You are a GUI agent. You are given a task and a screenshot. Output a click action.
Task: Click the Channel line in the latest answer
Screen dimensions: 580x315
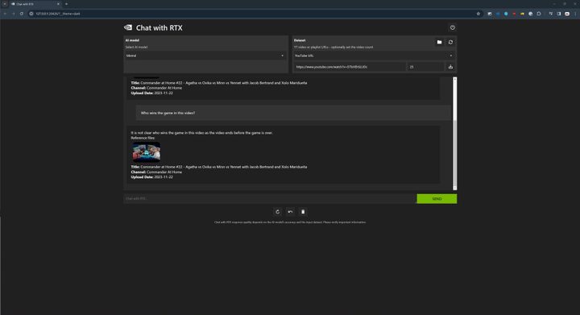pos(156,172)
